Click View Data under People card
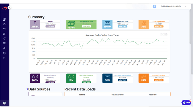The height and width of the screenshot is (110, 193). (x=50, y=26)
